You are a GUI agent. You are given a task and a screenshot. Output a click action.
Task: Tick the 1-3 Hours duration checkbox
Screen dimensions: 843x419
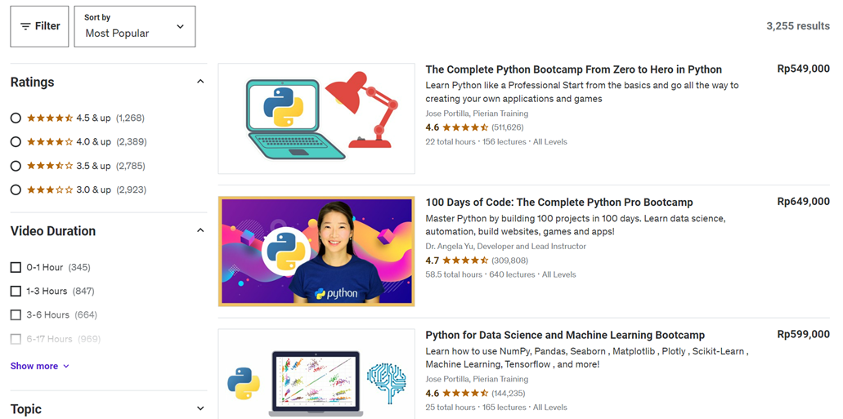pyautogui.click(x=16, y=291)
